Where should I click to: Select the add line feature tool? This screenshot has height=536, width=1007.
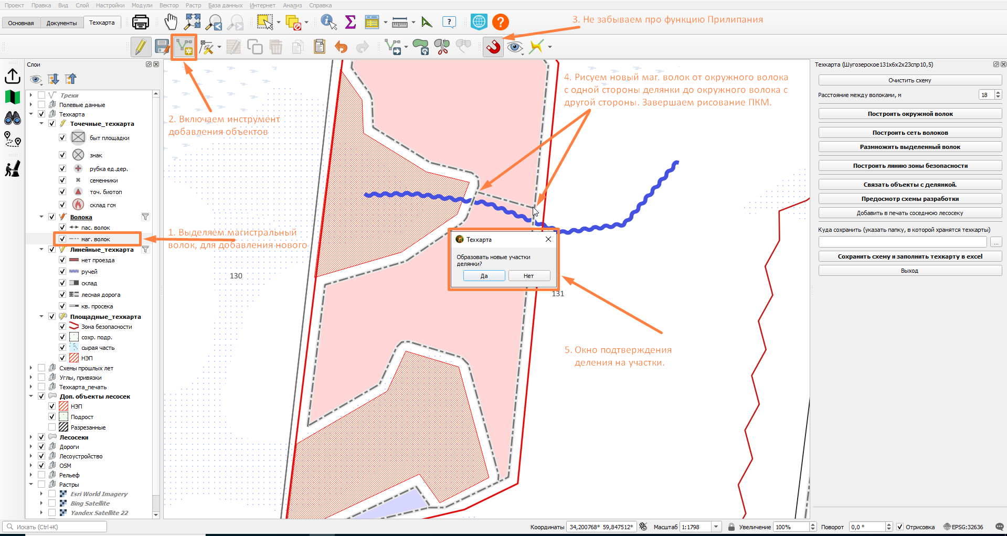pos(184,47)
